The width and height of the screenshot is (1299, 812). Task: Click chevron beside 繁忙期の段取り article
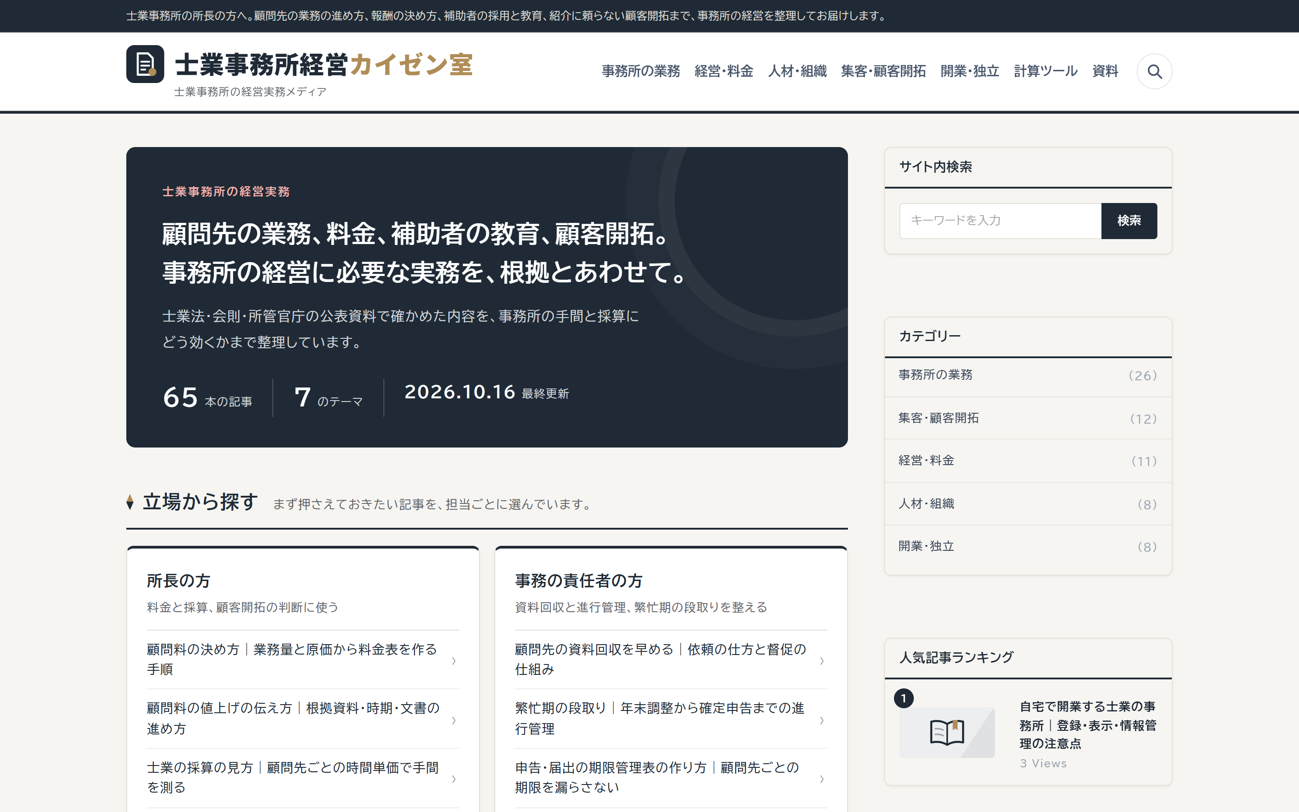click(822, 720)
